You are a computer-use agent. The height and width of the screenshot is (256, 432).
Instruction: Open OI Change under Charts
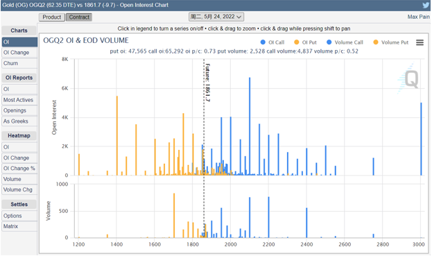point(19,53)
